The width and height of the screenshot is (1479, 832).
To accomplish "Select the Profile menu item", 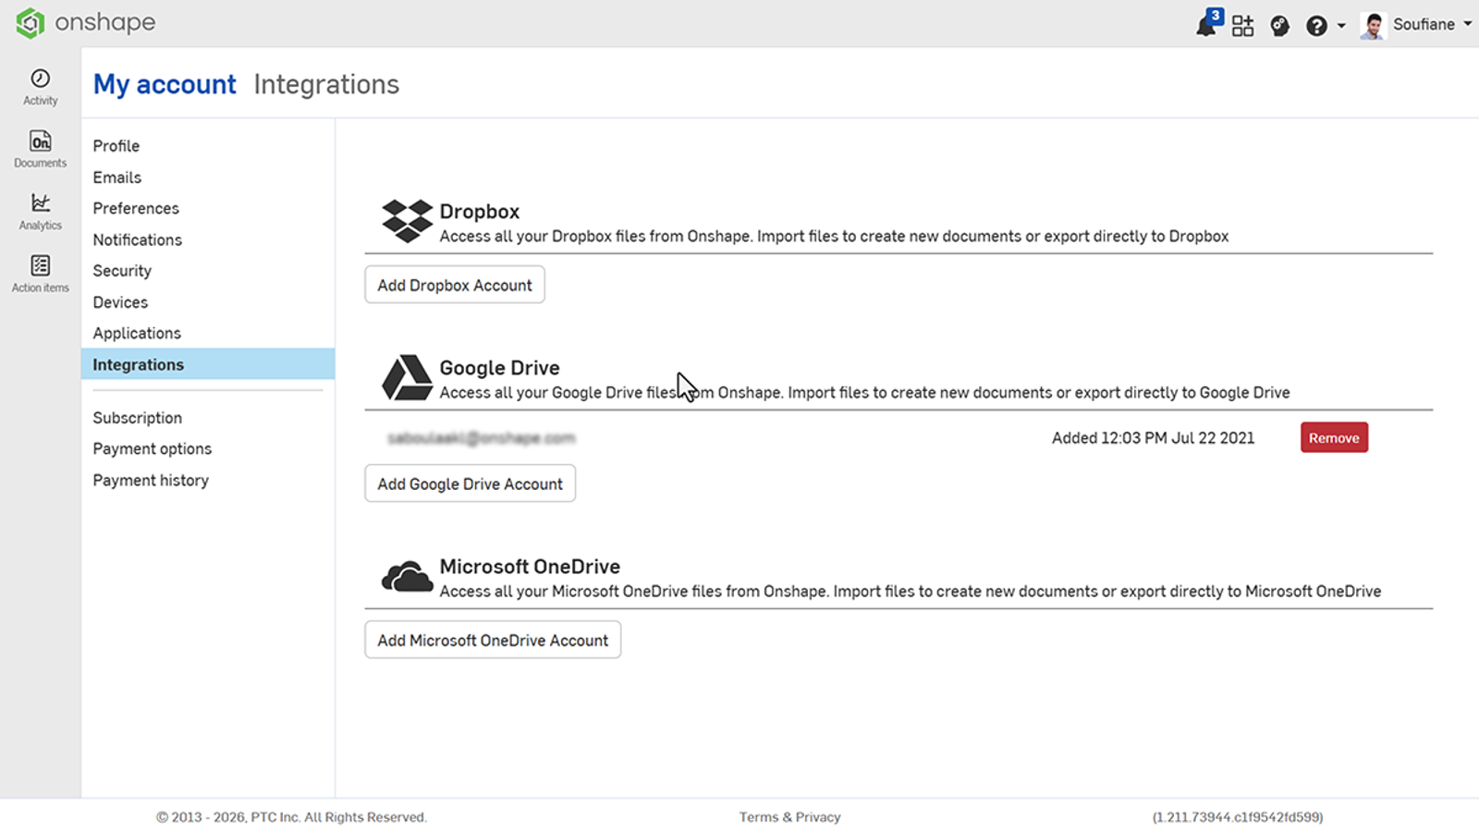I will pyautogui.click(x=116, y=145).
